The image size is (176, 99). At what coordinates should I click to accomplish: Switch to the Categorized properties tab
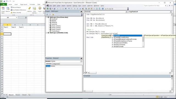tap(56, 64)
